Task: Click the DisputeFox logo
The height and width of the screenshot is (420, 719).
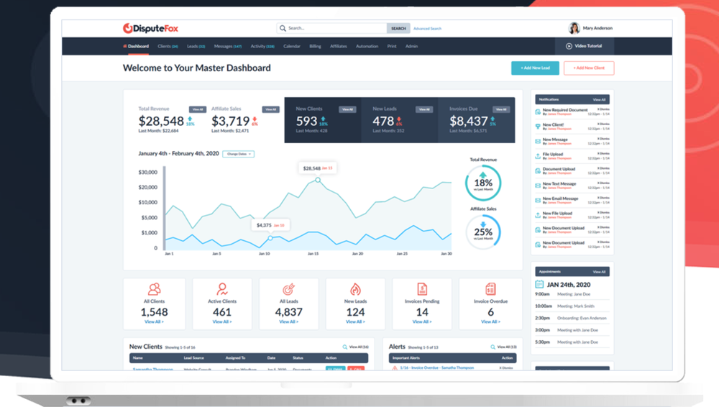Action: [150, 29]
